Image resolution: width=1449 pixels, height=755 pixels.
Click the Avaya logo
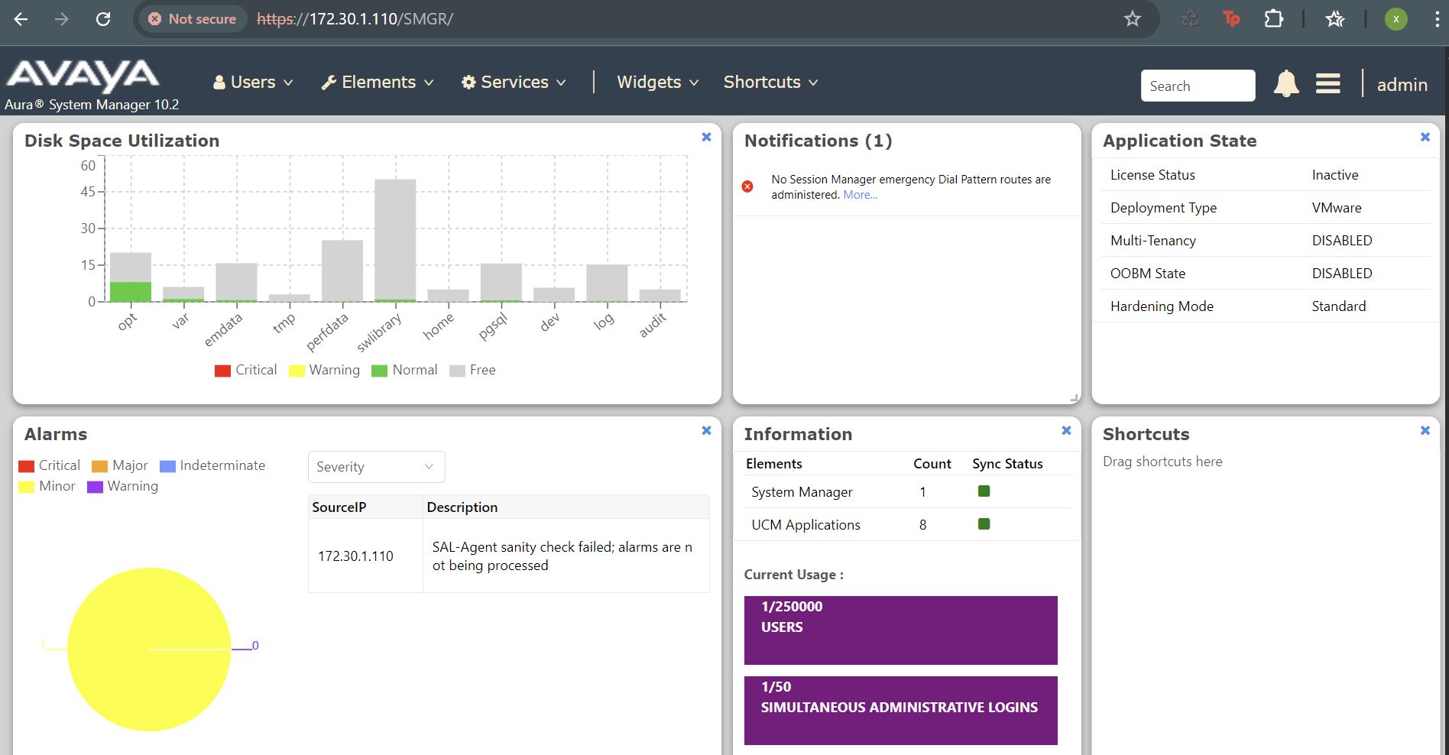pyautogui.click(x=83, y=76)
